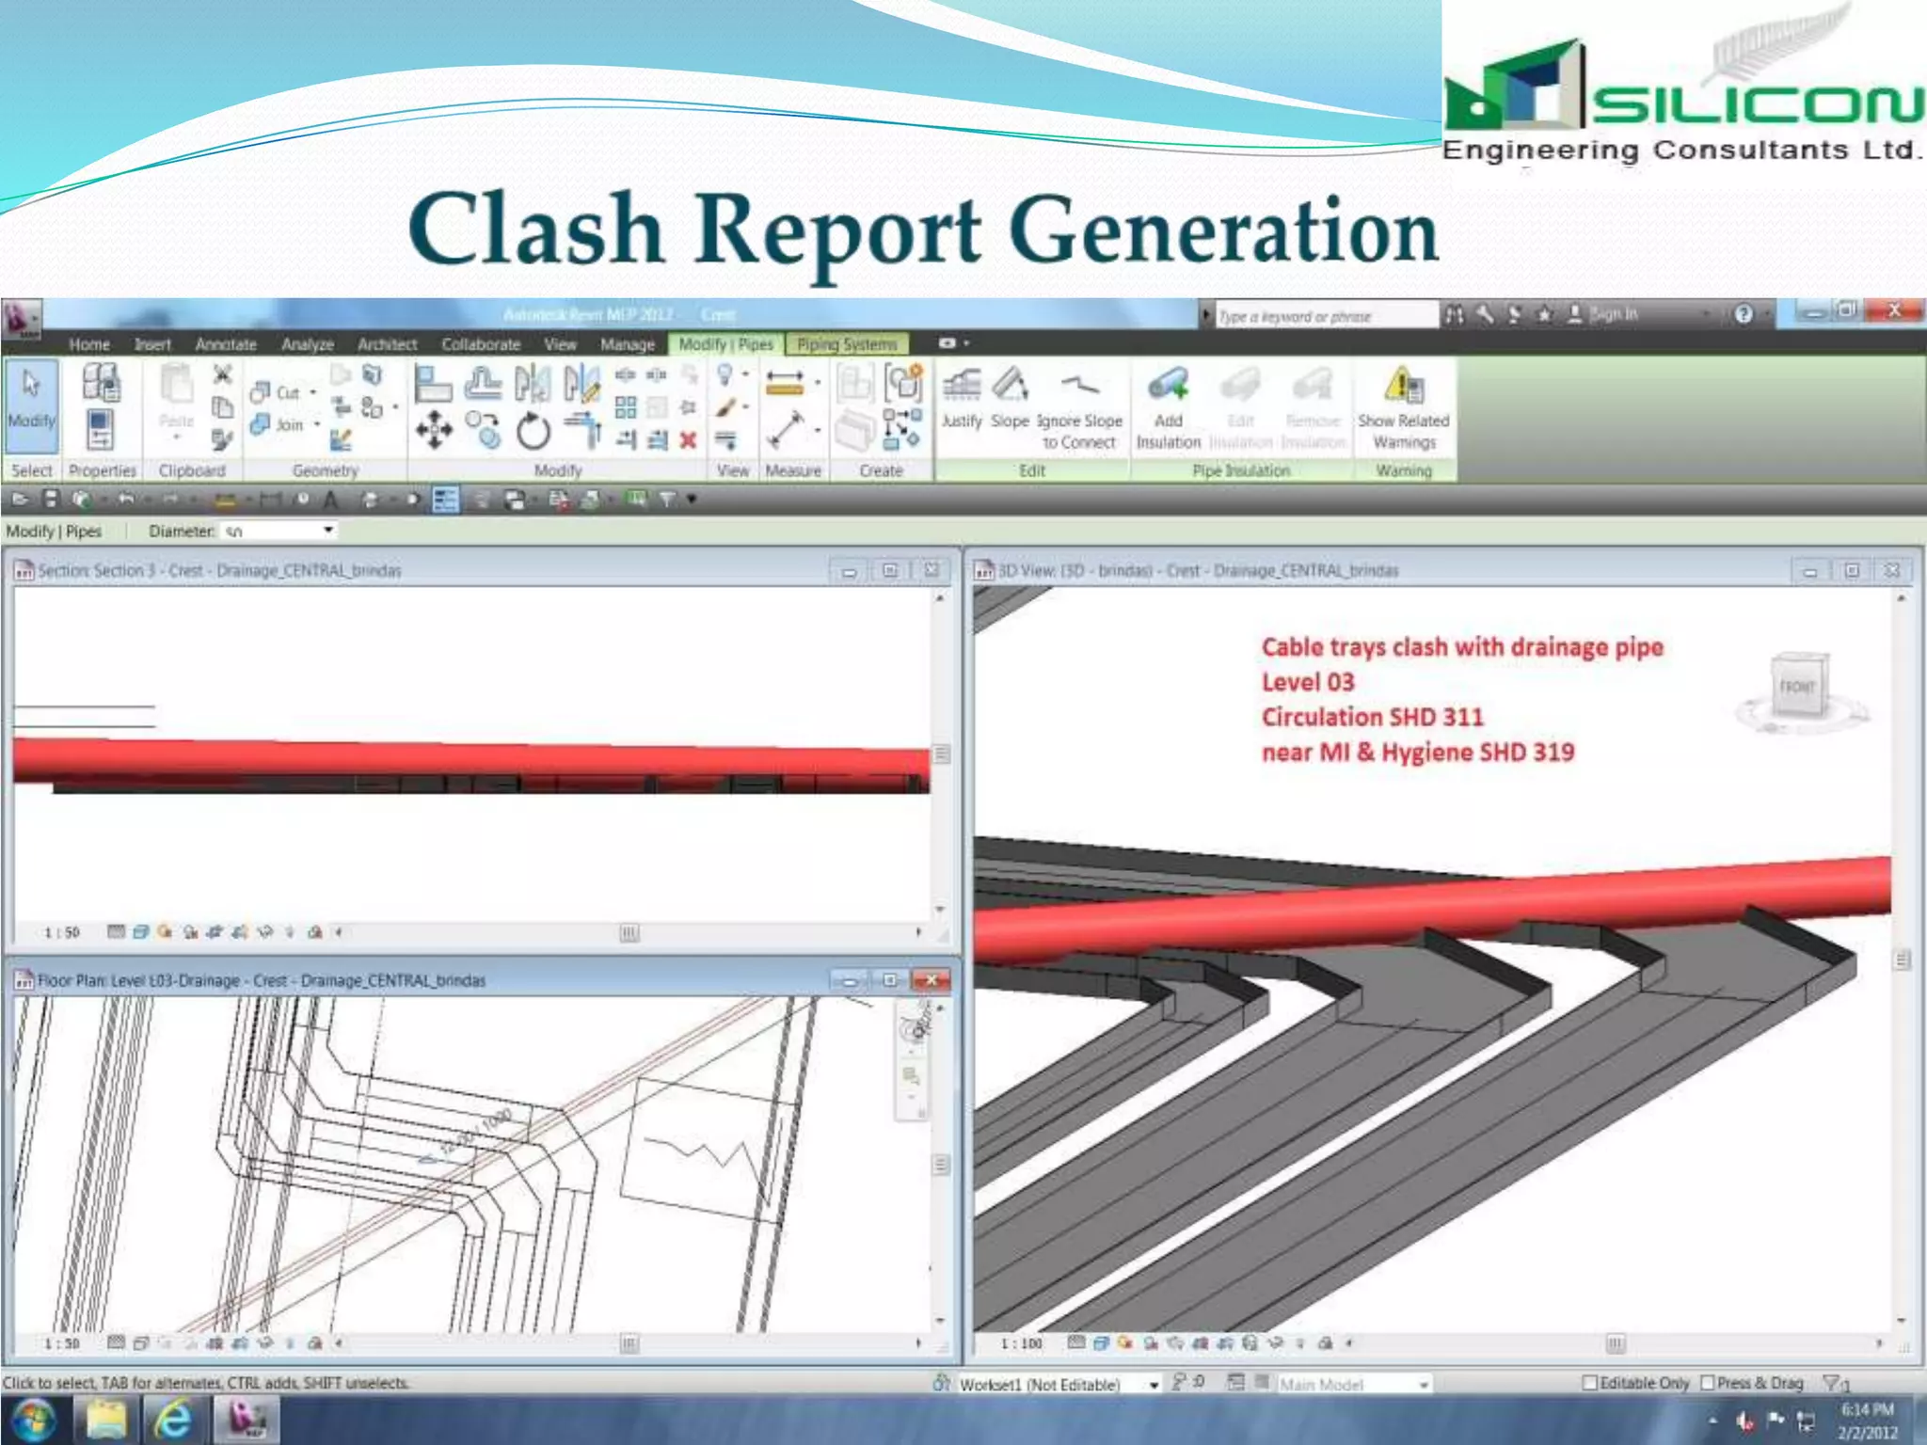Viewport: 1927px width, 1445px height.
Task: Click the Show Related Warnings icon
Action: (1403, 388)
